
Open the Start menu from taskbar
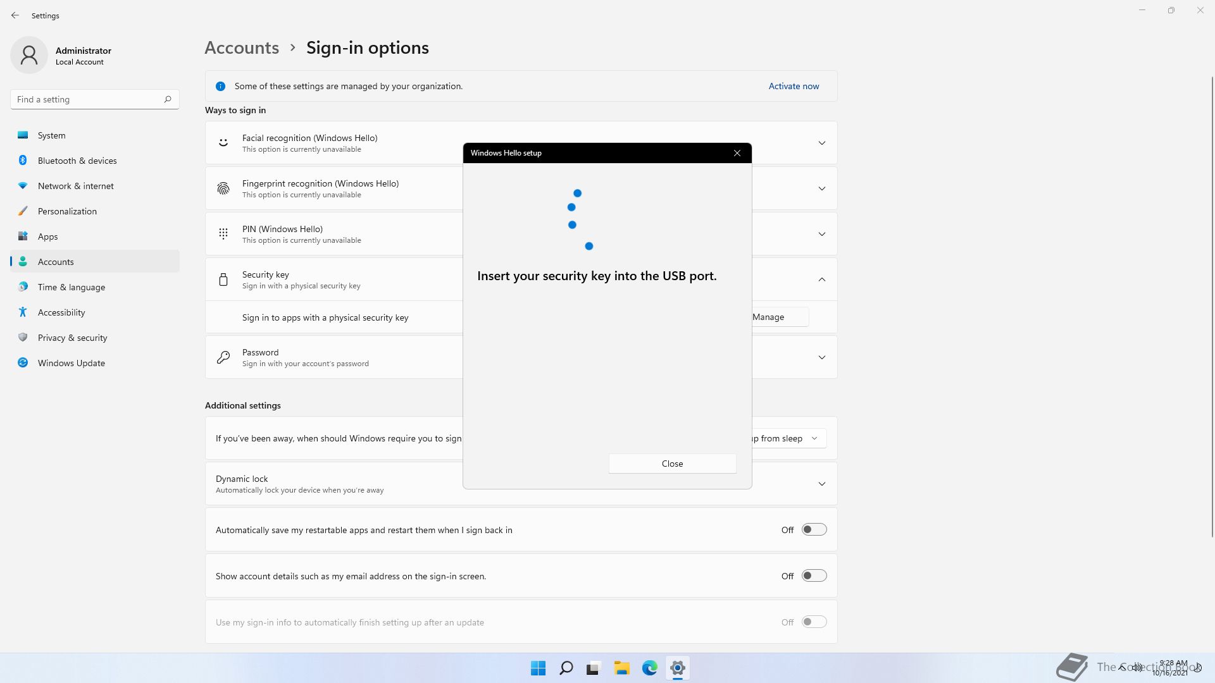click(539, 668)
